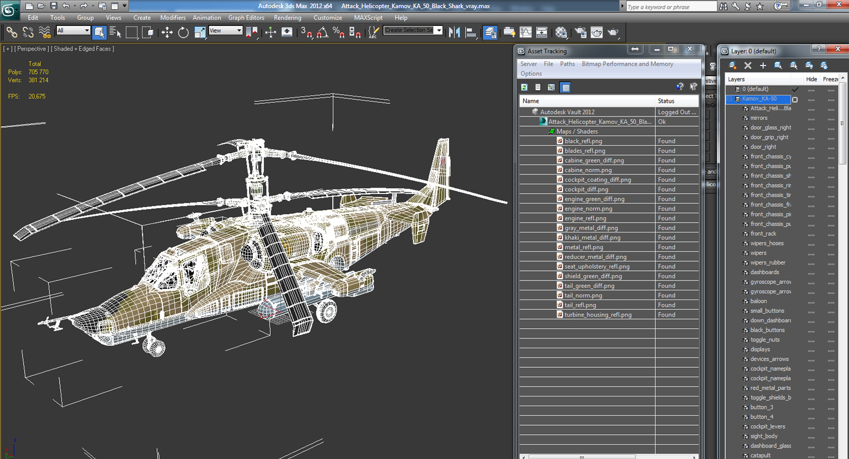Click the Use Pivot Point Center icon
Screen dimensions: 849x459
(x=252, y=32)
